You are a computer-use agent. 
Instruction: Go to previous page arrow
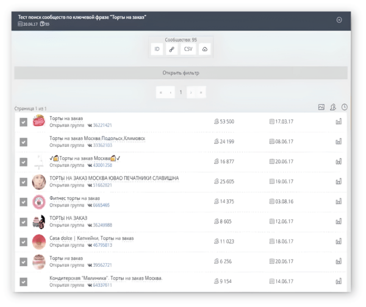click(170, 93)
